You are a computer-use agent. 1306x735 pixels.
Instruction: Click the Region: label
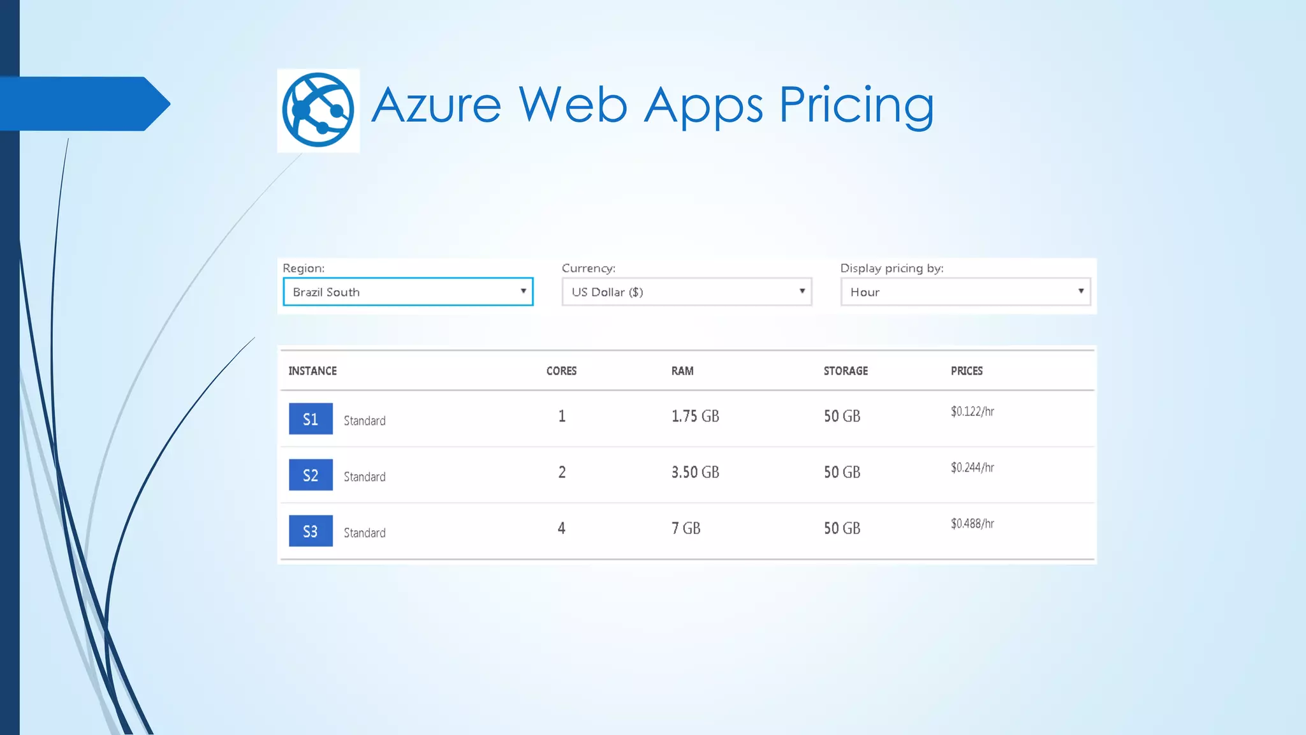click(x=304, y=268)
